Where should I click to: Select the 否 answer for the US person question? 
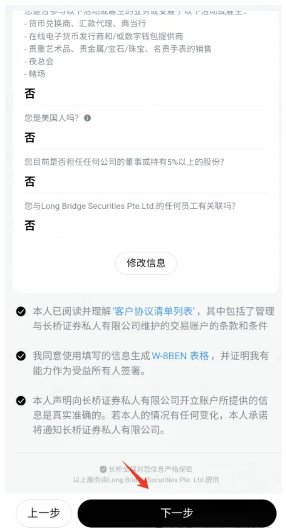pyautogui.click(x=30, y=138)
